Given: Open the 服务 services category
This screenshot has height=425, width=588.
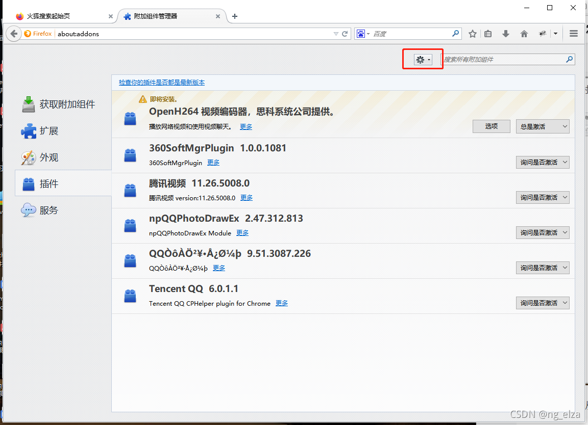Looking at the screenshot, I should 63,210.
